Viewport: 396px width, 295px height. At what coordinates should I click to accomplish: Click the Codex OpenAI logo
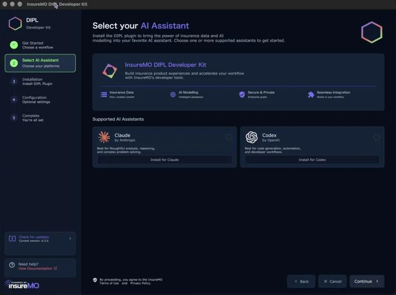[x=252, y=137]
